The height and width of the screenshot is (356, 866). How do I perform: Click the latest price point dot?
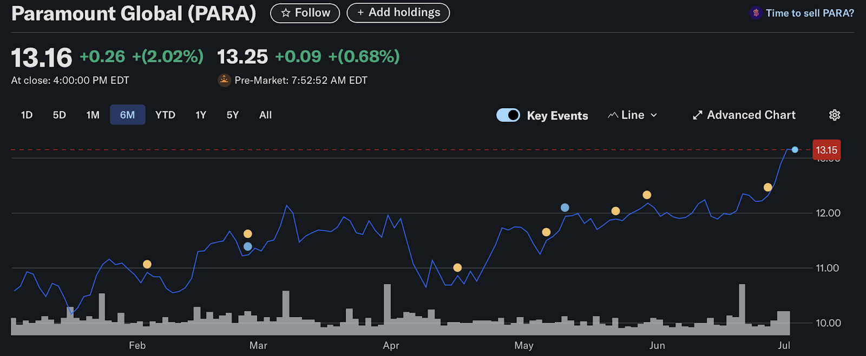795,149
